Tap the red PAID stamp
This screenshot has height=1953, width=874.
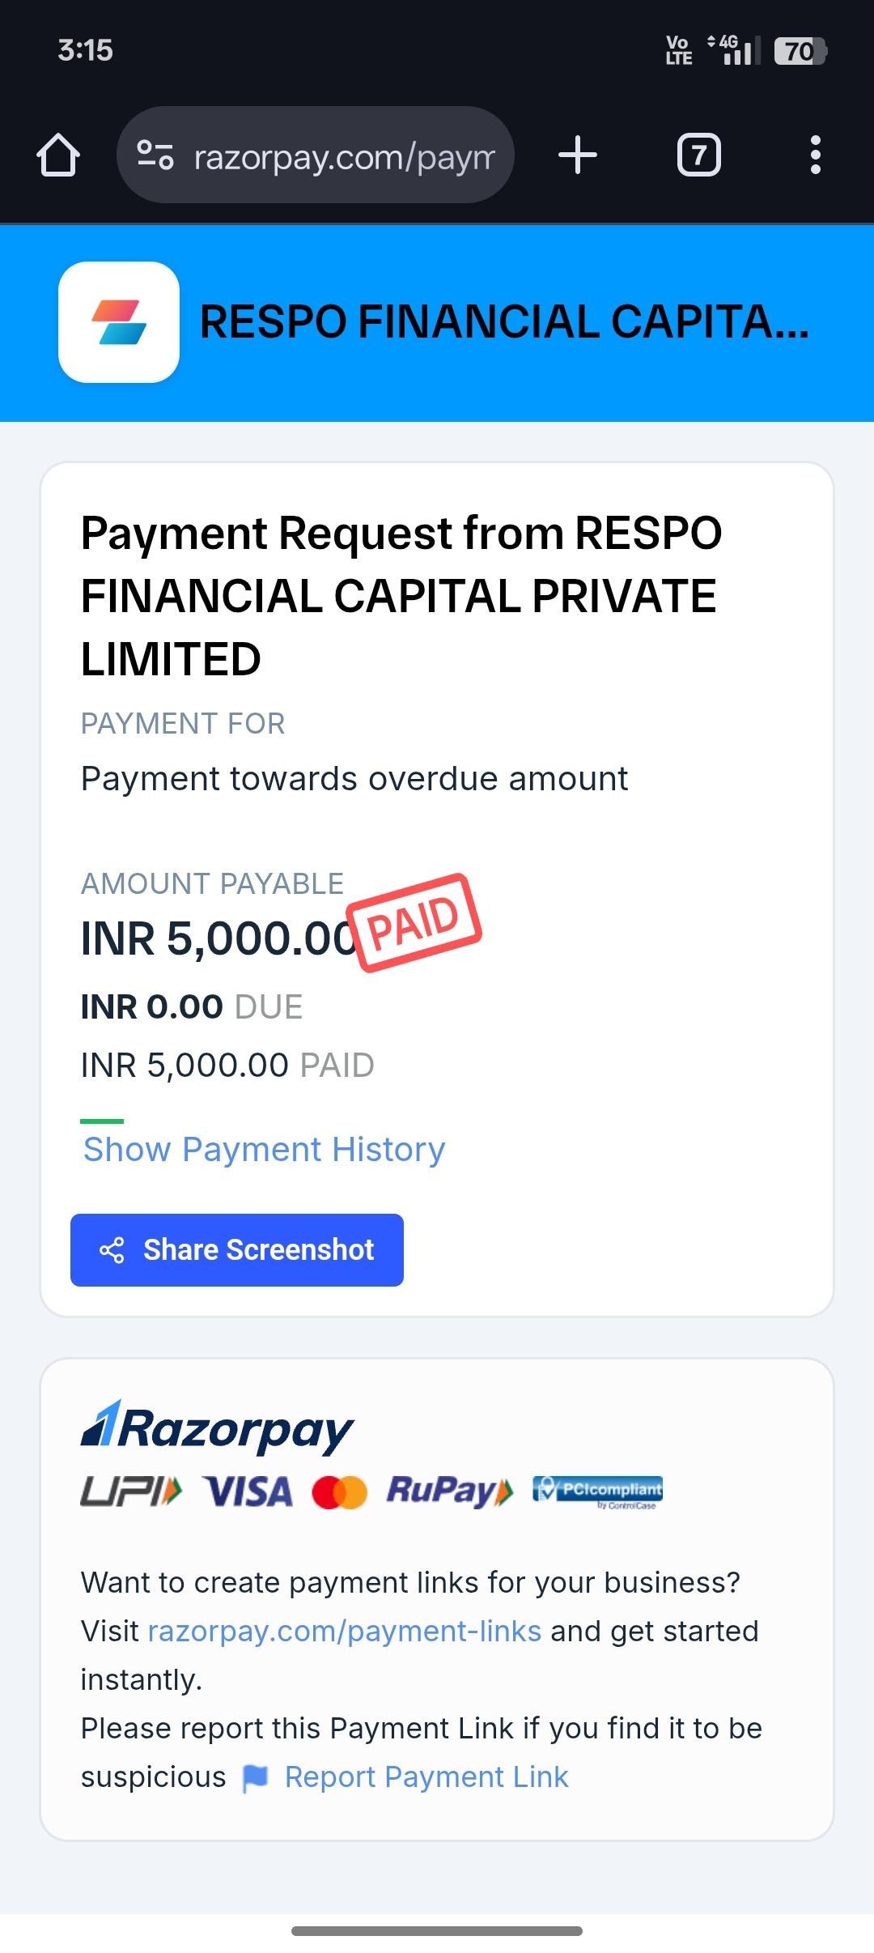(x=414, y=922)
